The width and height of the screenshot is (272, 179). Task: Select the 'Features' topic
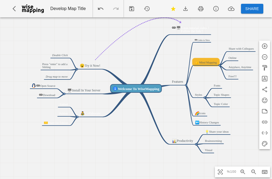(x=177, y=82)
